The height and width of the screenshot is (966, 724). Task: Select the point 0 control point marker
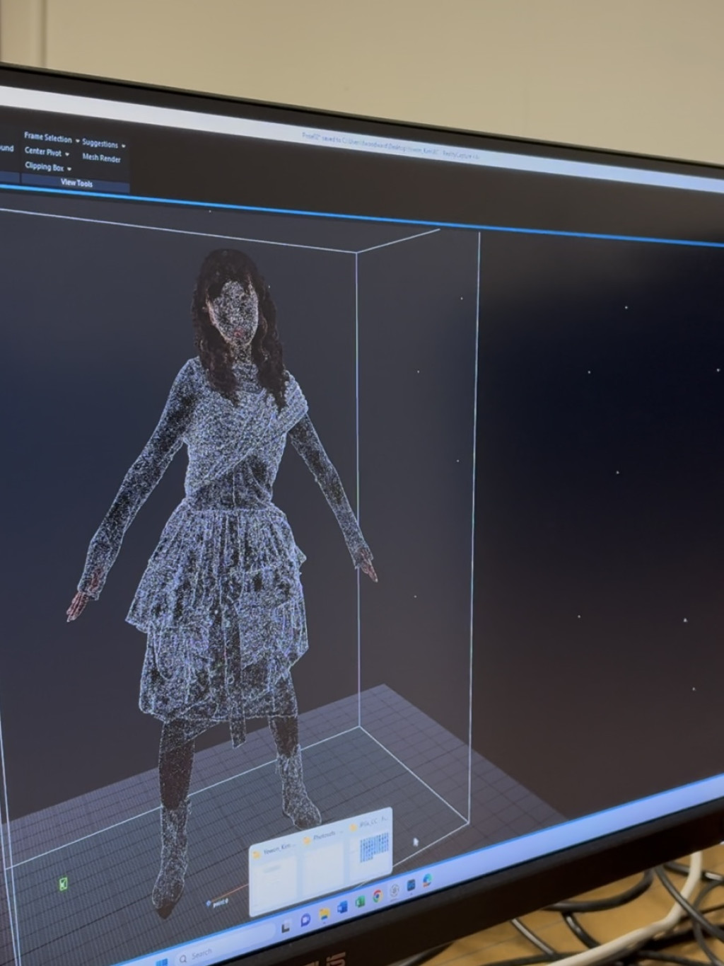tap(210, 903)
